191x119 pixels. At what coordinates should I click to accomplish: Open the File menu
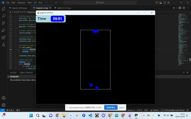[8, 3]
